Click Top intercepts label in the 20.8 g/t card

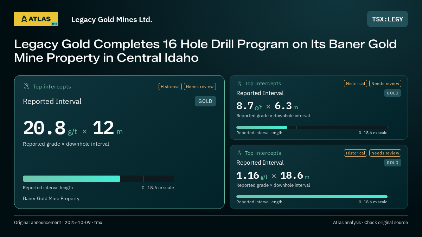(x=52, y=86)
